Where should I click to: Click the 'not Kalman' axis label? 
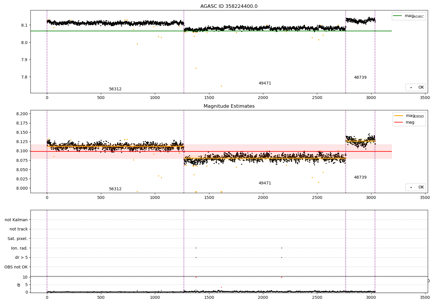pos(16,220)
